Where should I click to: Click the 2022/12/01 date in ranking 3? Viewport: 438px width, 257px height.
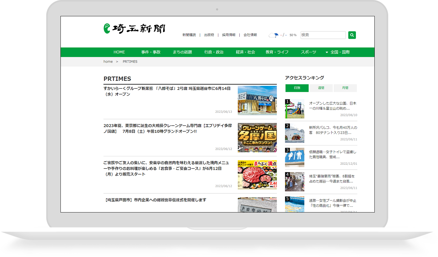tap(349, 164)
